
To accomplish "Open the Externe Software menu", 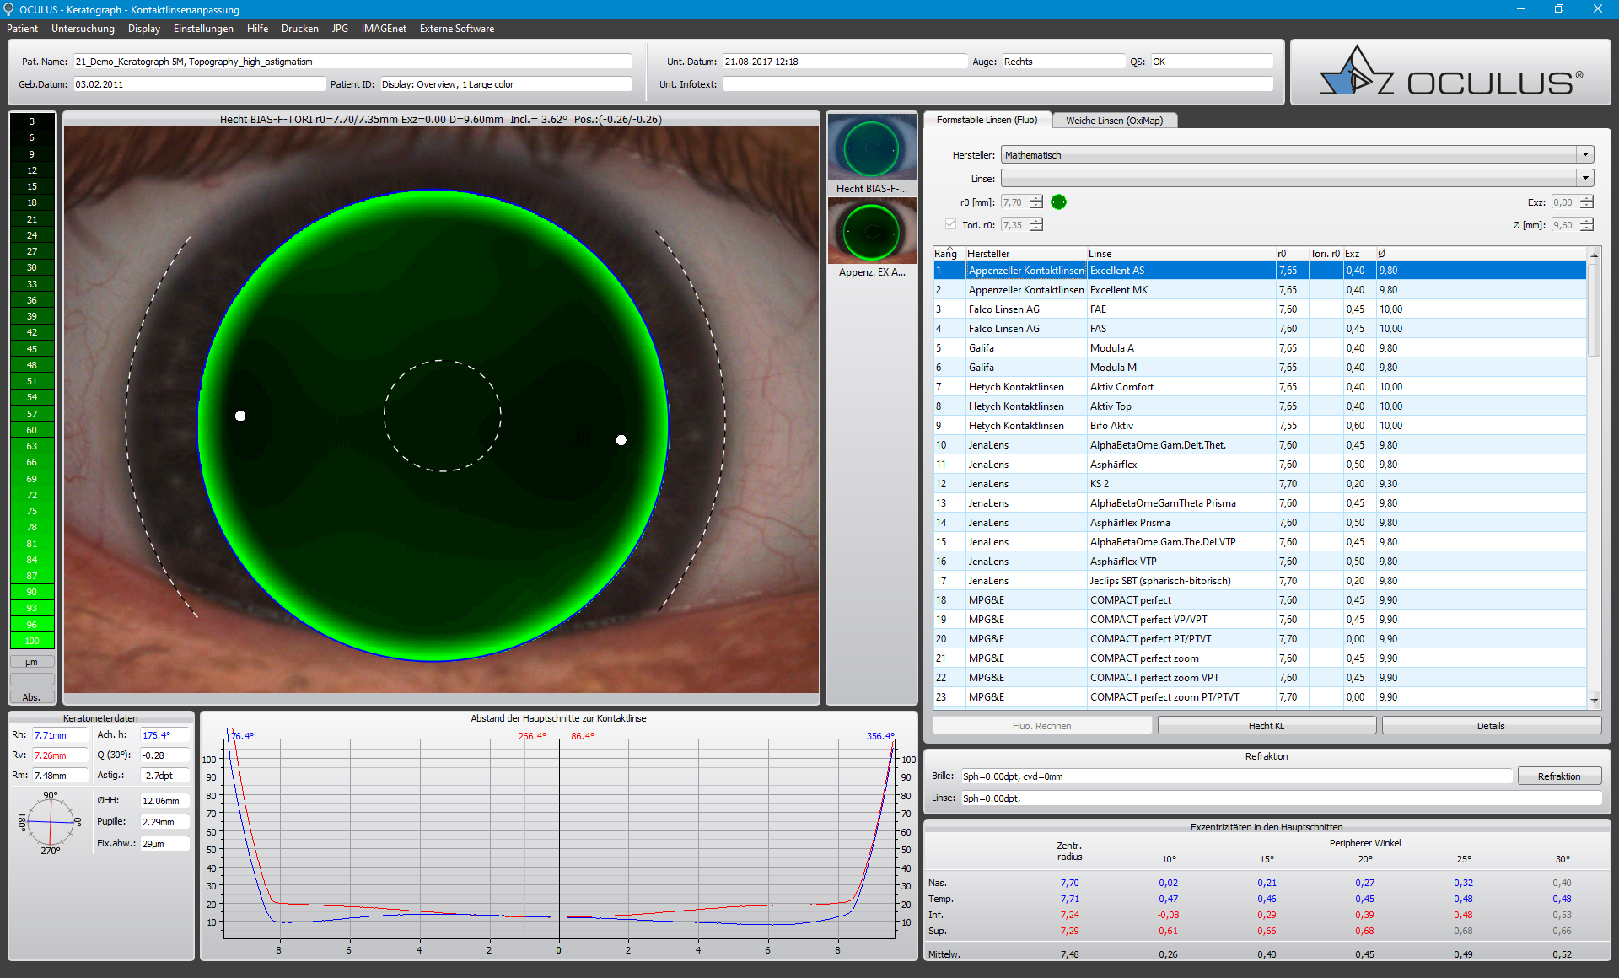I will [x=457, y=29].
